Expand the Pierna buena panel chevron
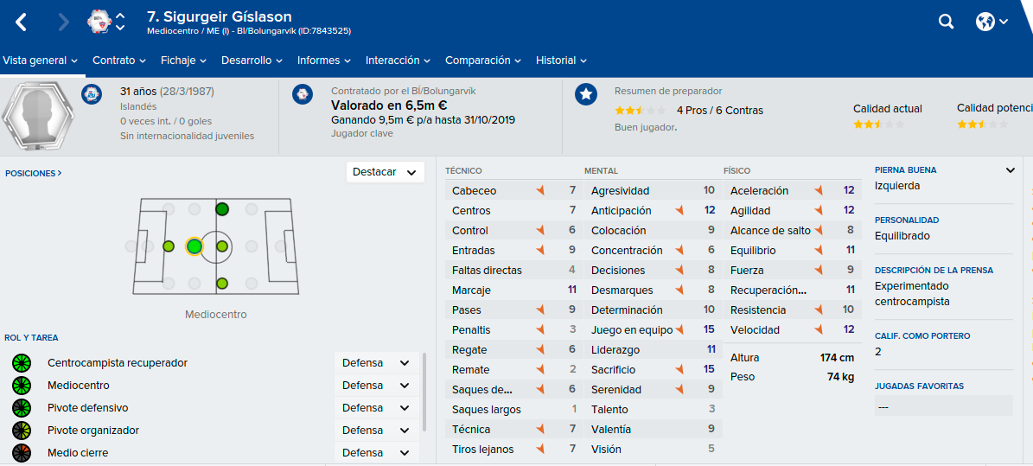 [x=1010, y=170]
